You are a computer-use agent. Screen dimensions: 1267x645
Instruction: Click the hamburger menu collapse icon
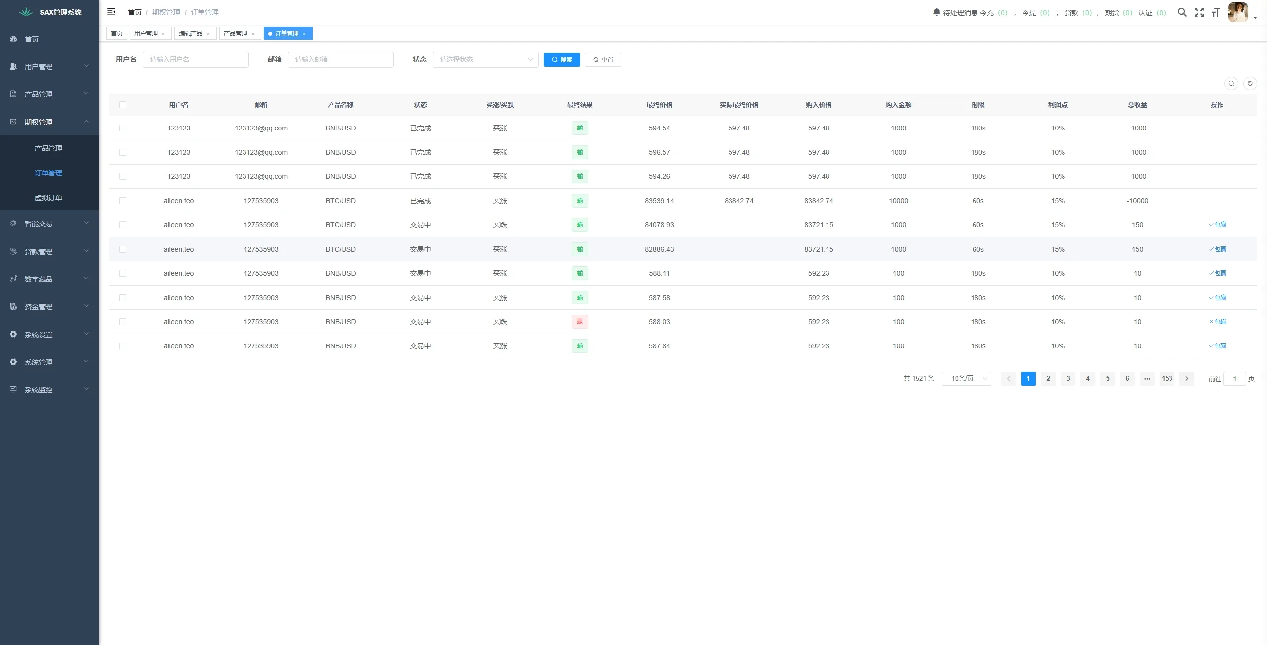[111, 12]
